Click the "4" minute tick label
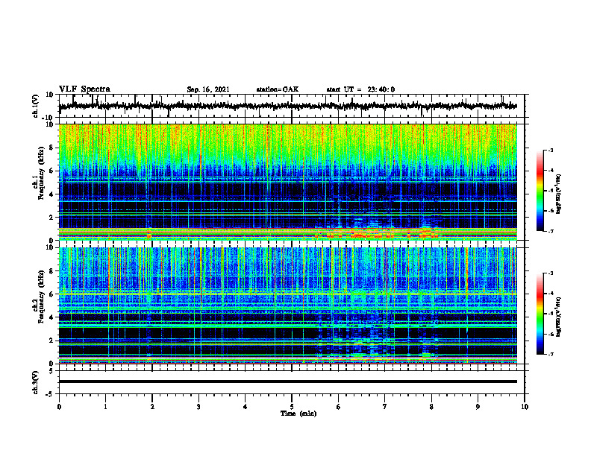This screenshot has width=591, height=456. [x=246, y=407]
